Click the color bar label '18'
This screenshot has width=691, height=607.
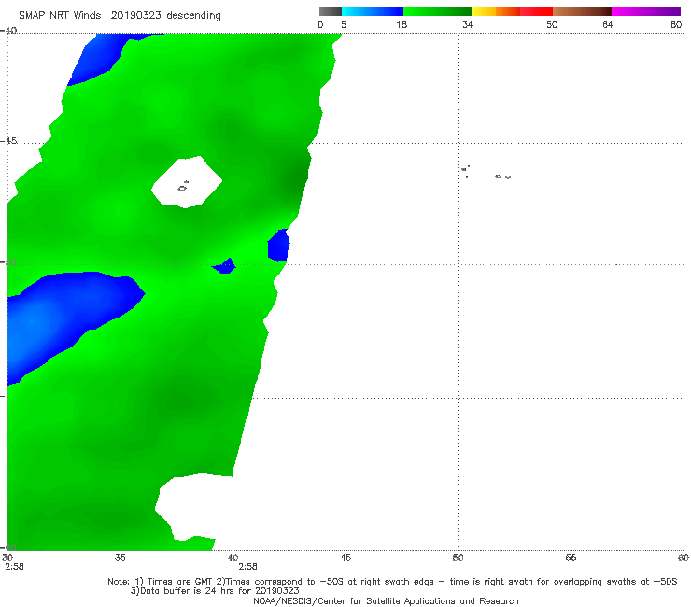pyautogui.click(x=402, y=25)
